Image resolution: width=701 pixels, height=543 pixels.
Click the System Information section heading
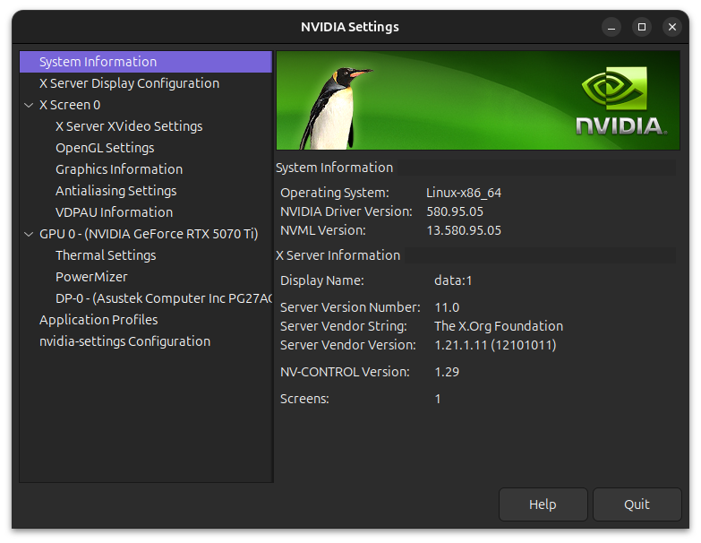coord(335,168)
